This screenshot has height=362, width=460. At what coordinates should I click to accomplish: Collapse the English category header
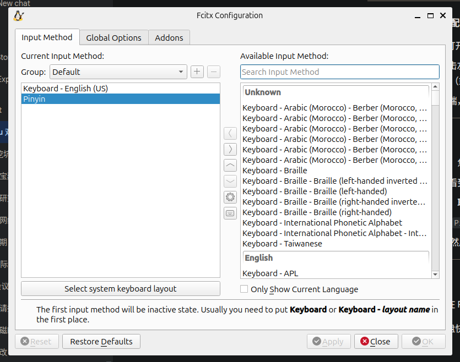335,258
